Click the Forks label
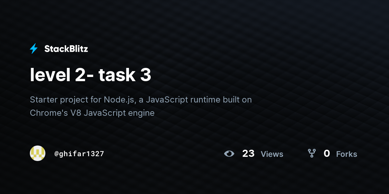Viewport: 389px width, 194px height. pos(347,154)
